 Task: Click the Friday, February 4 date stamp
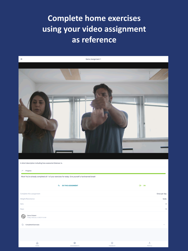[37, 218]
